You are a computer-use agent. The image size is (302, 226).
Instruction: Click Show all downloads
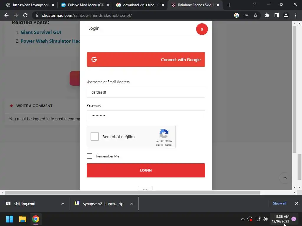pos(280,203)
